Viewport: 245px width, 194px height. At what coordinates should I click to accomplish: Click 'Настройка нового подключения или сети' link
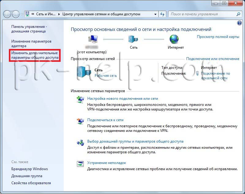pos(123,99)
